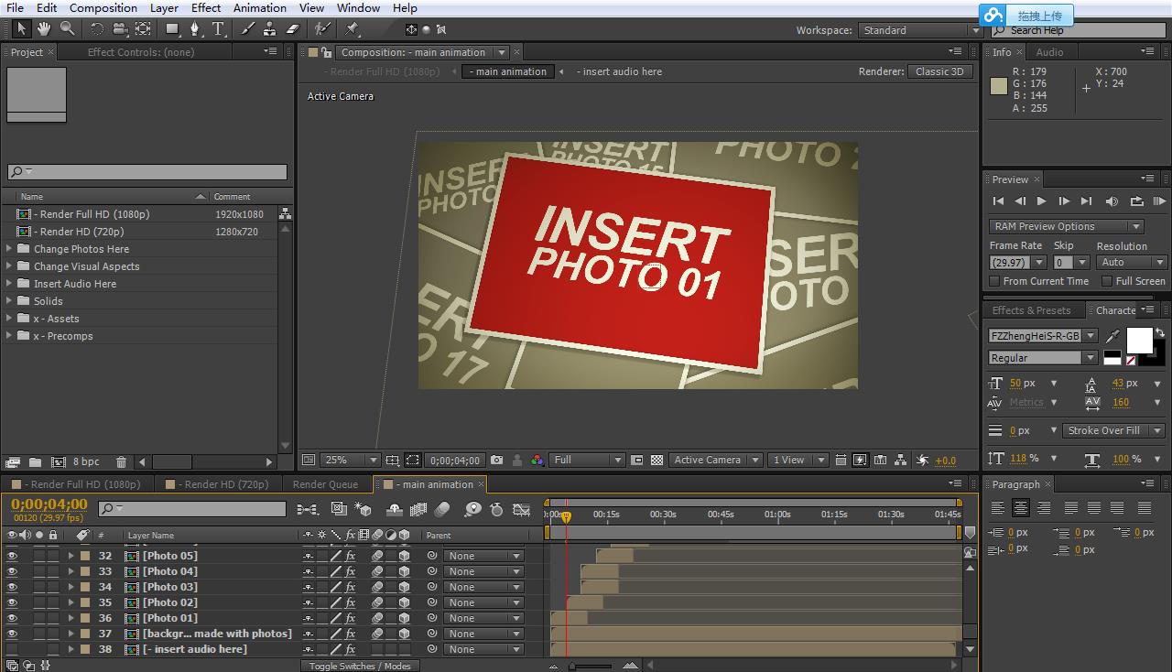The width and height of the screenshot is (1172, 672).
Task: Enable the From Current Time checkbox
Action: [x=995, y=281]
